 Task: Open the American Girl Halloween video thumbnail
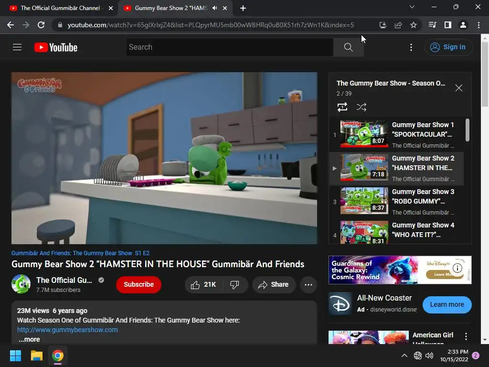pyautogui.click(x=369, y=338)
